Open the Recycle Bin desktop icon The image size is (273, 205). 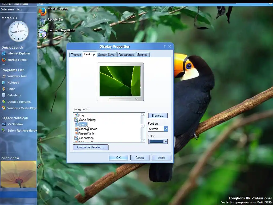43,22
